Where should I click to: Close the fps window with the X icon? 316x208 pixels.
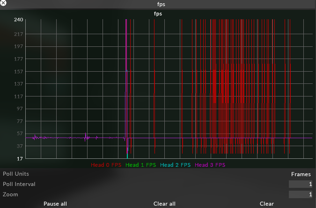pyautogui.click(x=3, y=3)
